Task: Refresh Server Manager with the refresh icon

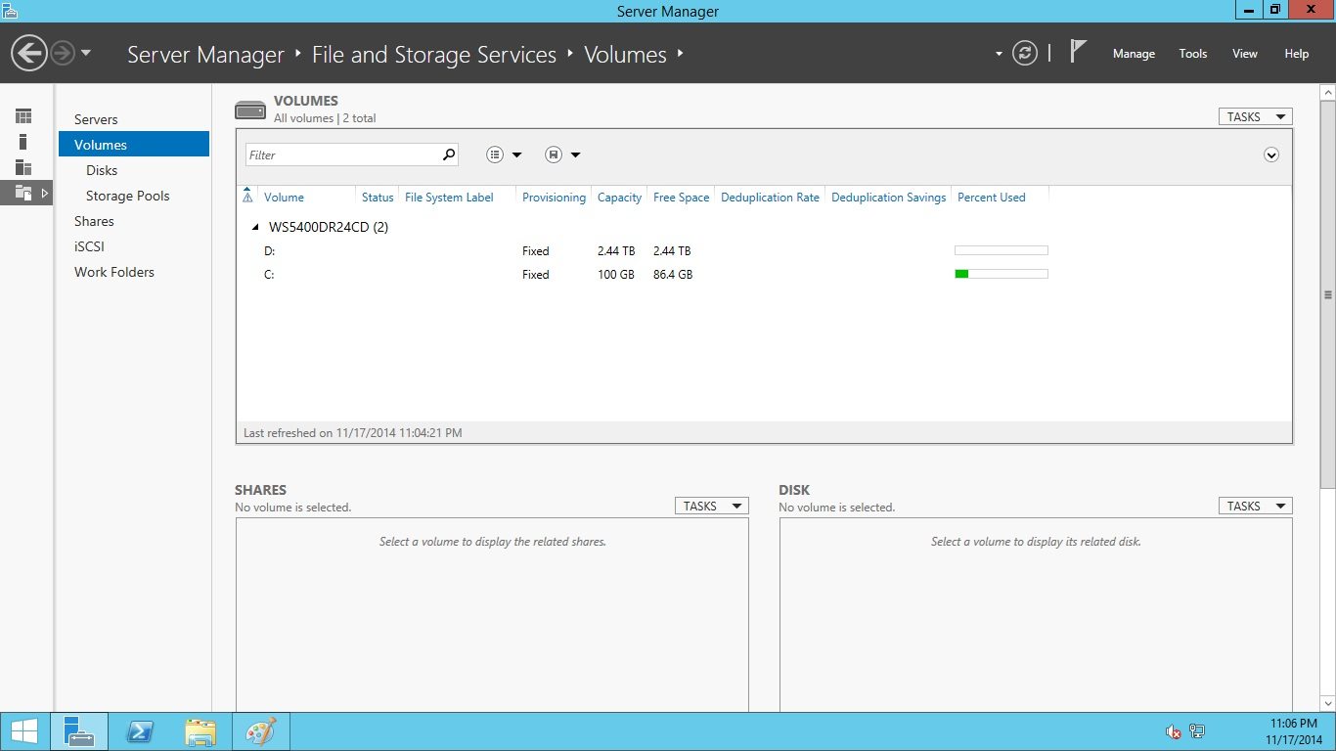Action: pos(1024,53)
